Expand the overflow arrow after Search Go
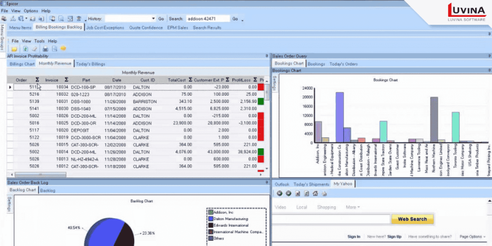Screen dimensions: 492x246 (243, 20)
